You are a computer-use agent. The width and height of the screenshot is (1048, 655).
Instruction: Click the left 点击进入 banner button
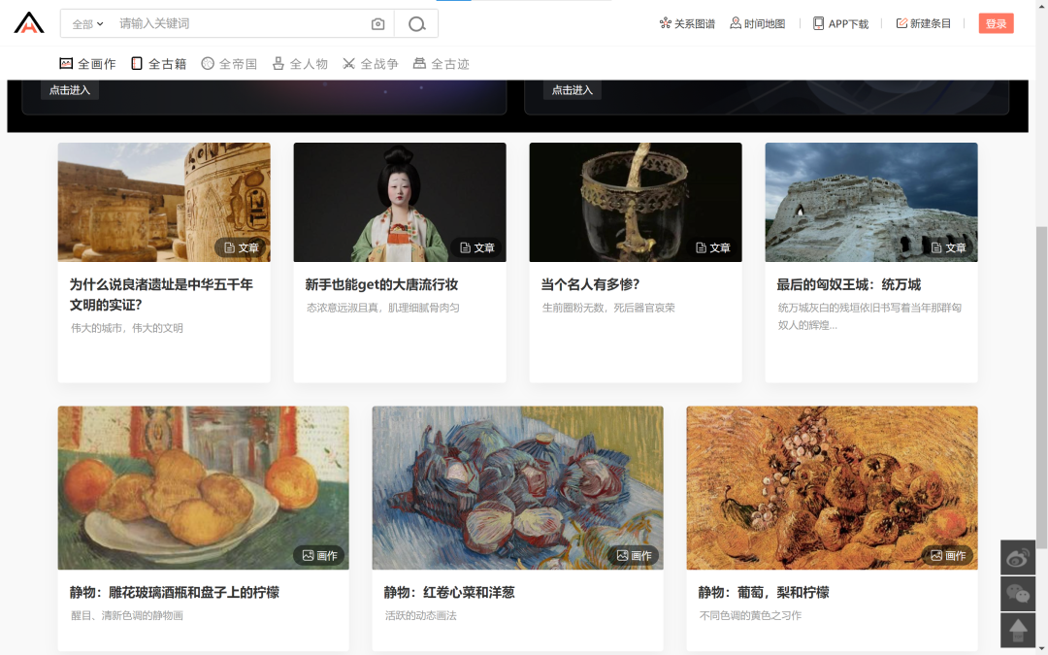click(70, 89)
